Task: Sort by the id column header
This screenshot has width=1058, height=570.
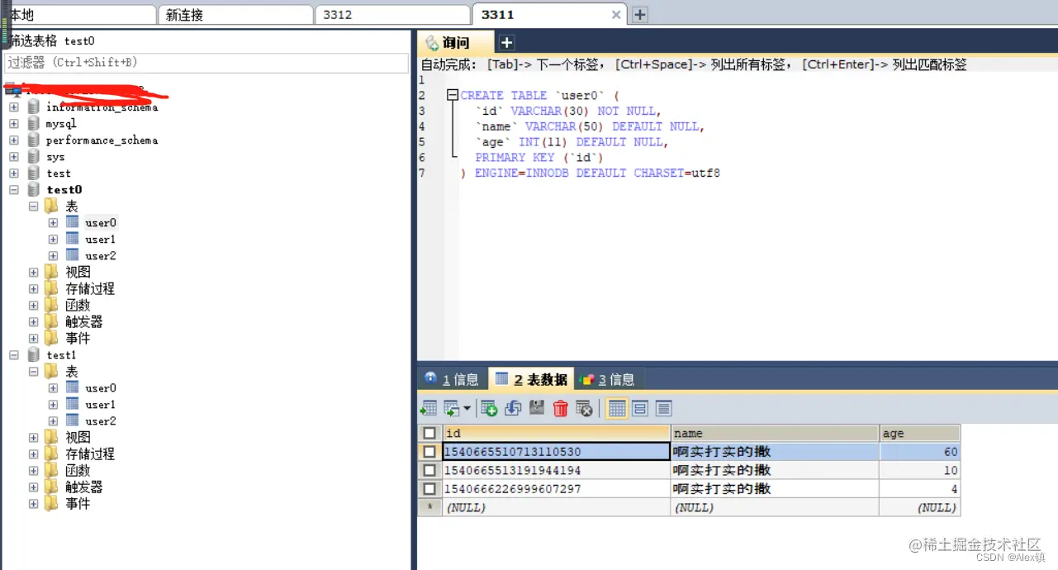Action: (x=557, y=433)
